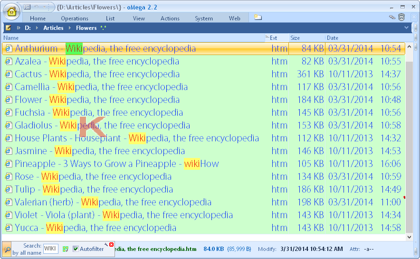Open the System ribbon tab

point(203,18)
